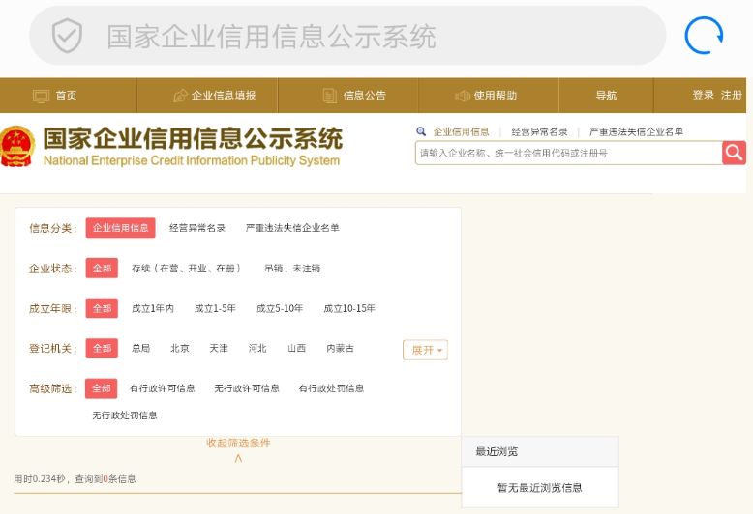Image resolution: width=753 pixels, height=514 pixels.
Task: Select the 成立1-5年 filter
Action: [x=215, y=308]
